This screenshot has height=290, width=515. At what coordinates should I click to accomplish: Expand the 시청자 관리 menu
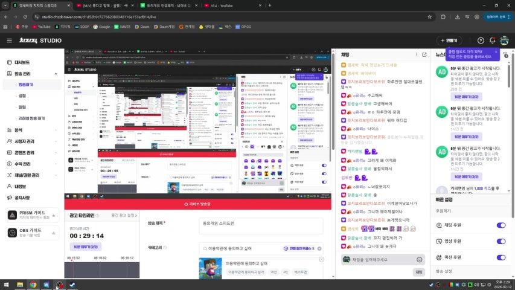(x=56, y=141)
